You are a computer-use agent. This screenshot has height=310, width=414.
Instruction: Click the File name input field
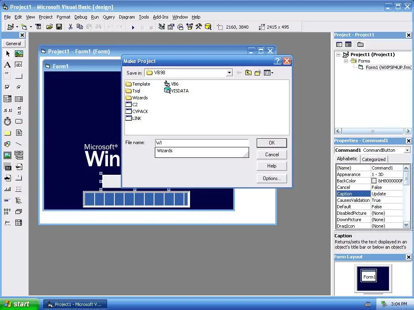202,143
